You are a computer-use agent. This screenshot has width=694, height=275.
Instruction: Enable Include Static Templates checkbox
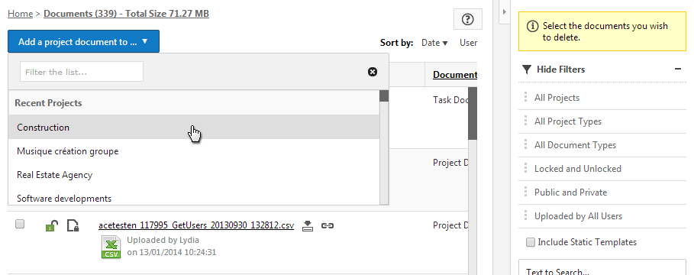point(531,242)
